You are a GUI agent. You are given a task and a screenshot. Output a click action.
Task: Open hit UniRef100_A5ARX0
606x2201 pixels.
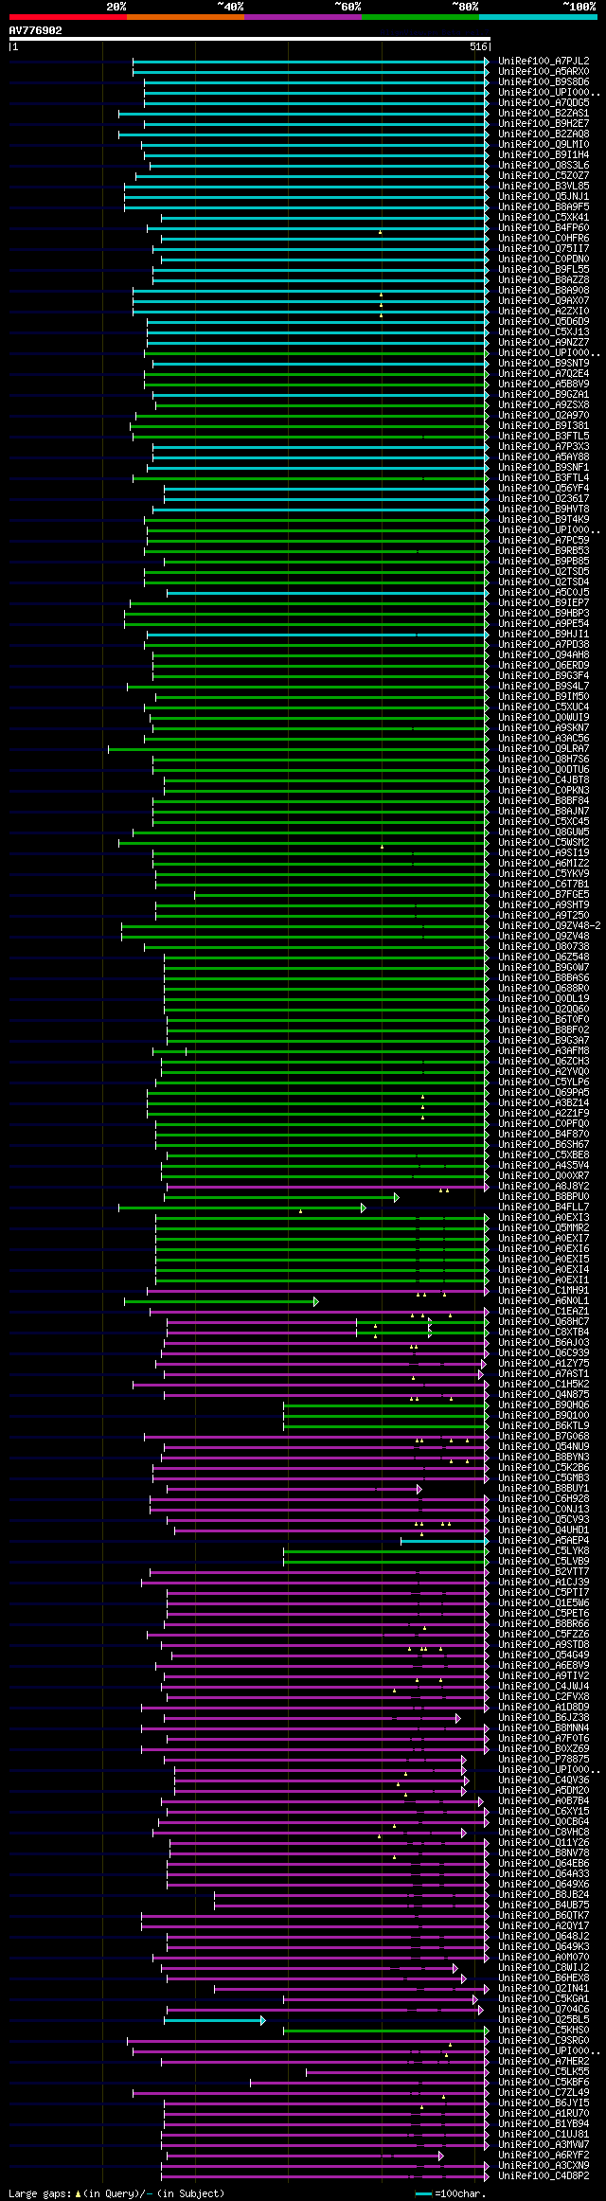(x=544, y=72)
